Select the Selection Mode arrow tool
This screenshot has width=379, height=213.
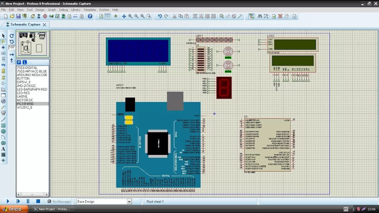[x=3, y=36]
